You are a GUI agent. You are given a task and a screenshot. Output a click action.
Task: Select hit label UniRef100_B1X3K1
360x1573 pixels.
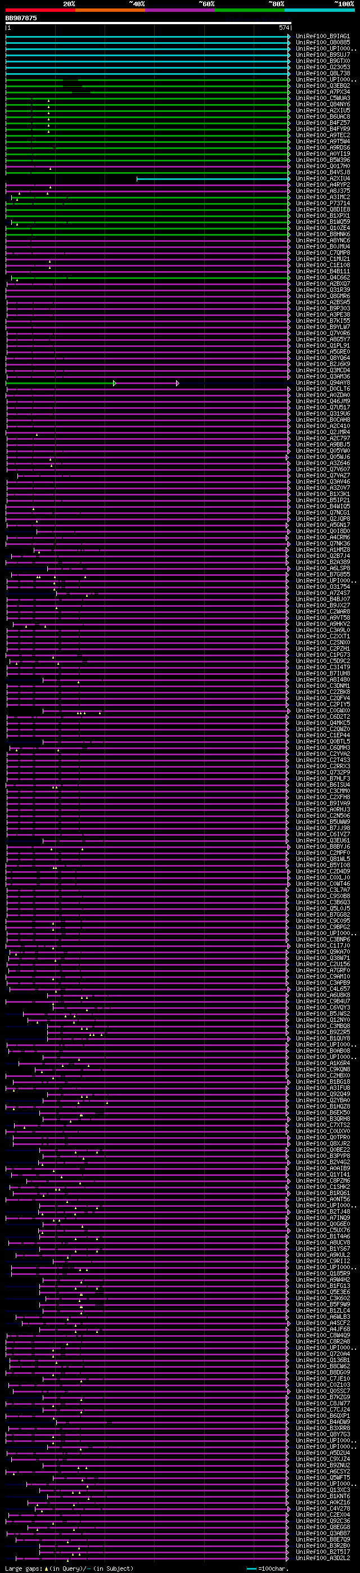[x=323, y=494]
